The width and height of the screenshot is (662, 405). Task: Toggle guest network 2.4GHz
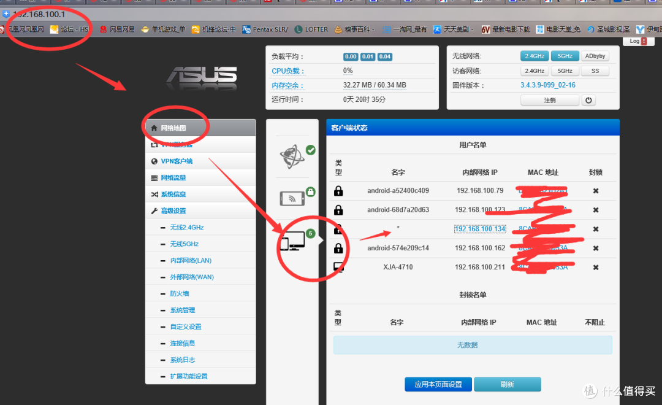[x=535, y=71]
